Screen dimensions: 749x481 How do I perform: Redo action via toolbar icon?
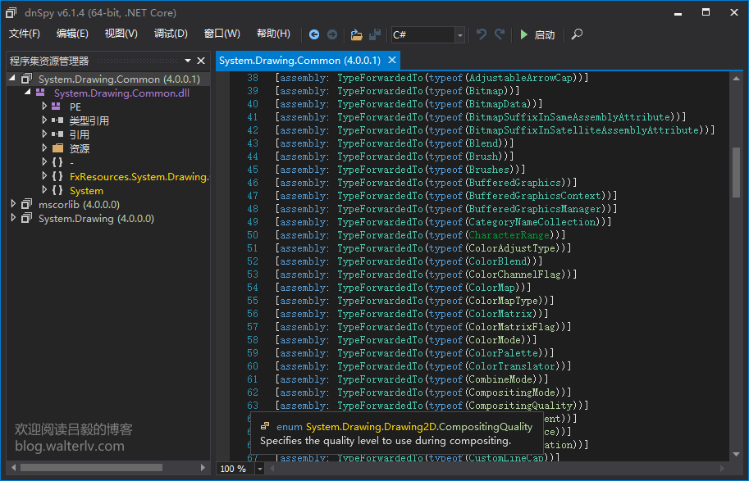pos(500,34)
